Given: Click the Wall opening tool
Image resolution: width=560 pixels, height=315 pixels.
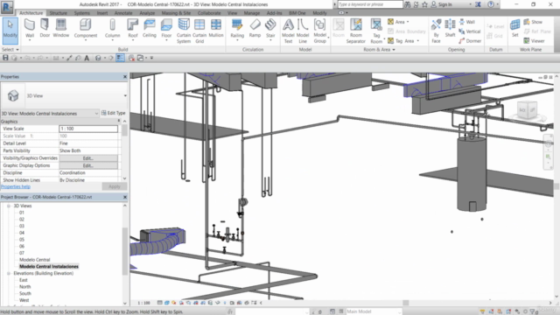Looking at the screenshot, I should [x=466, y=22].
